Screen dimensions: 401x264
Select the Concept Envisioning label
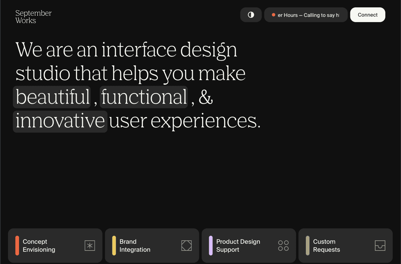39,246
